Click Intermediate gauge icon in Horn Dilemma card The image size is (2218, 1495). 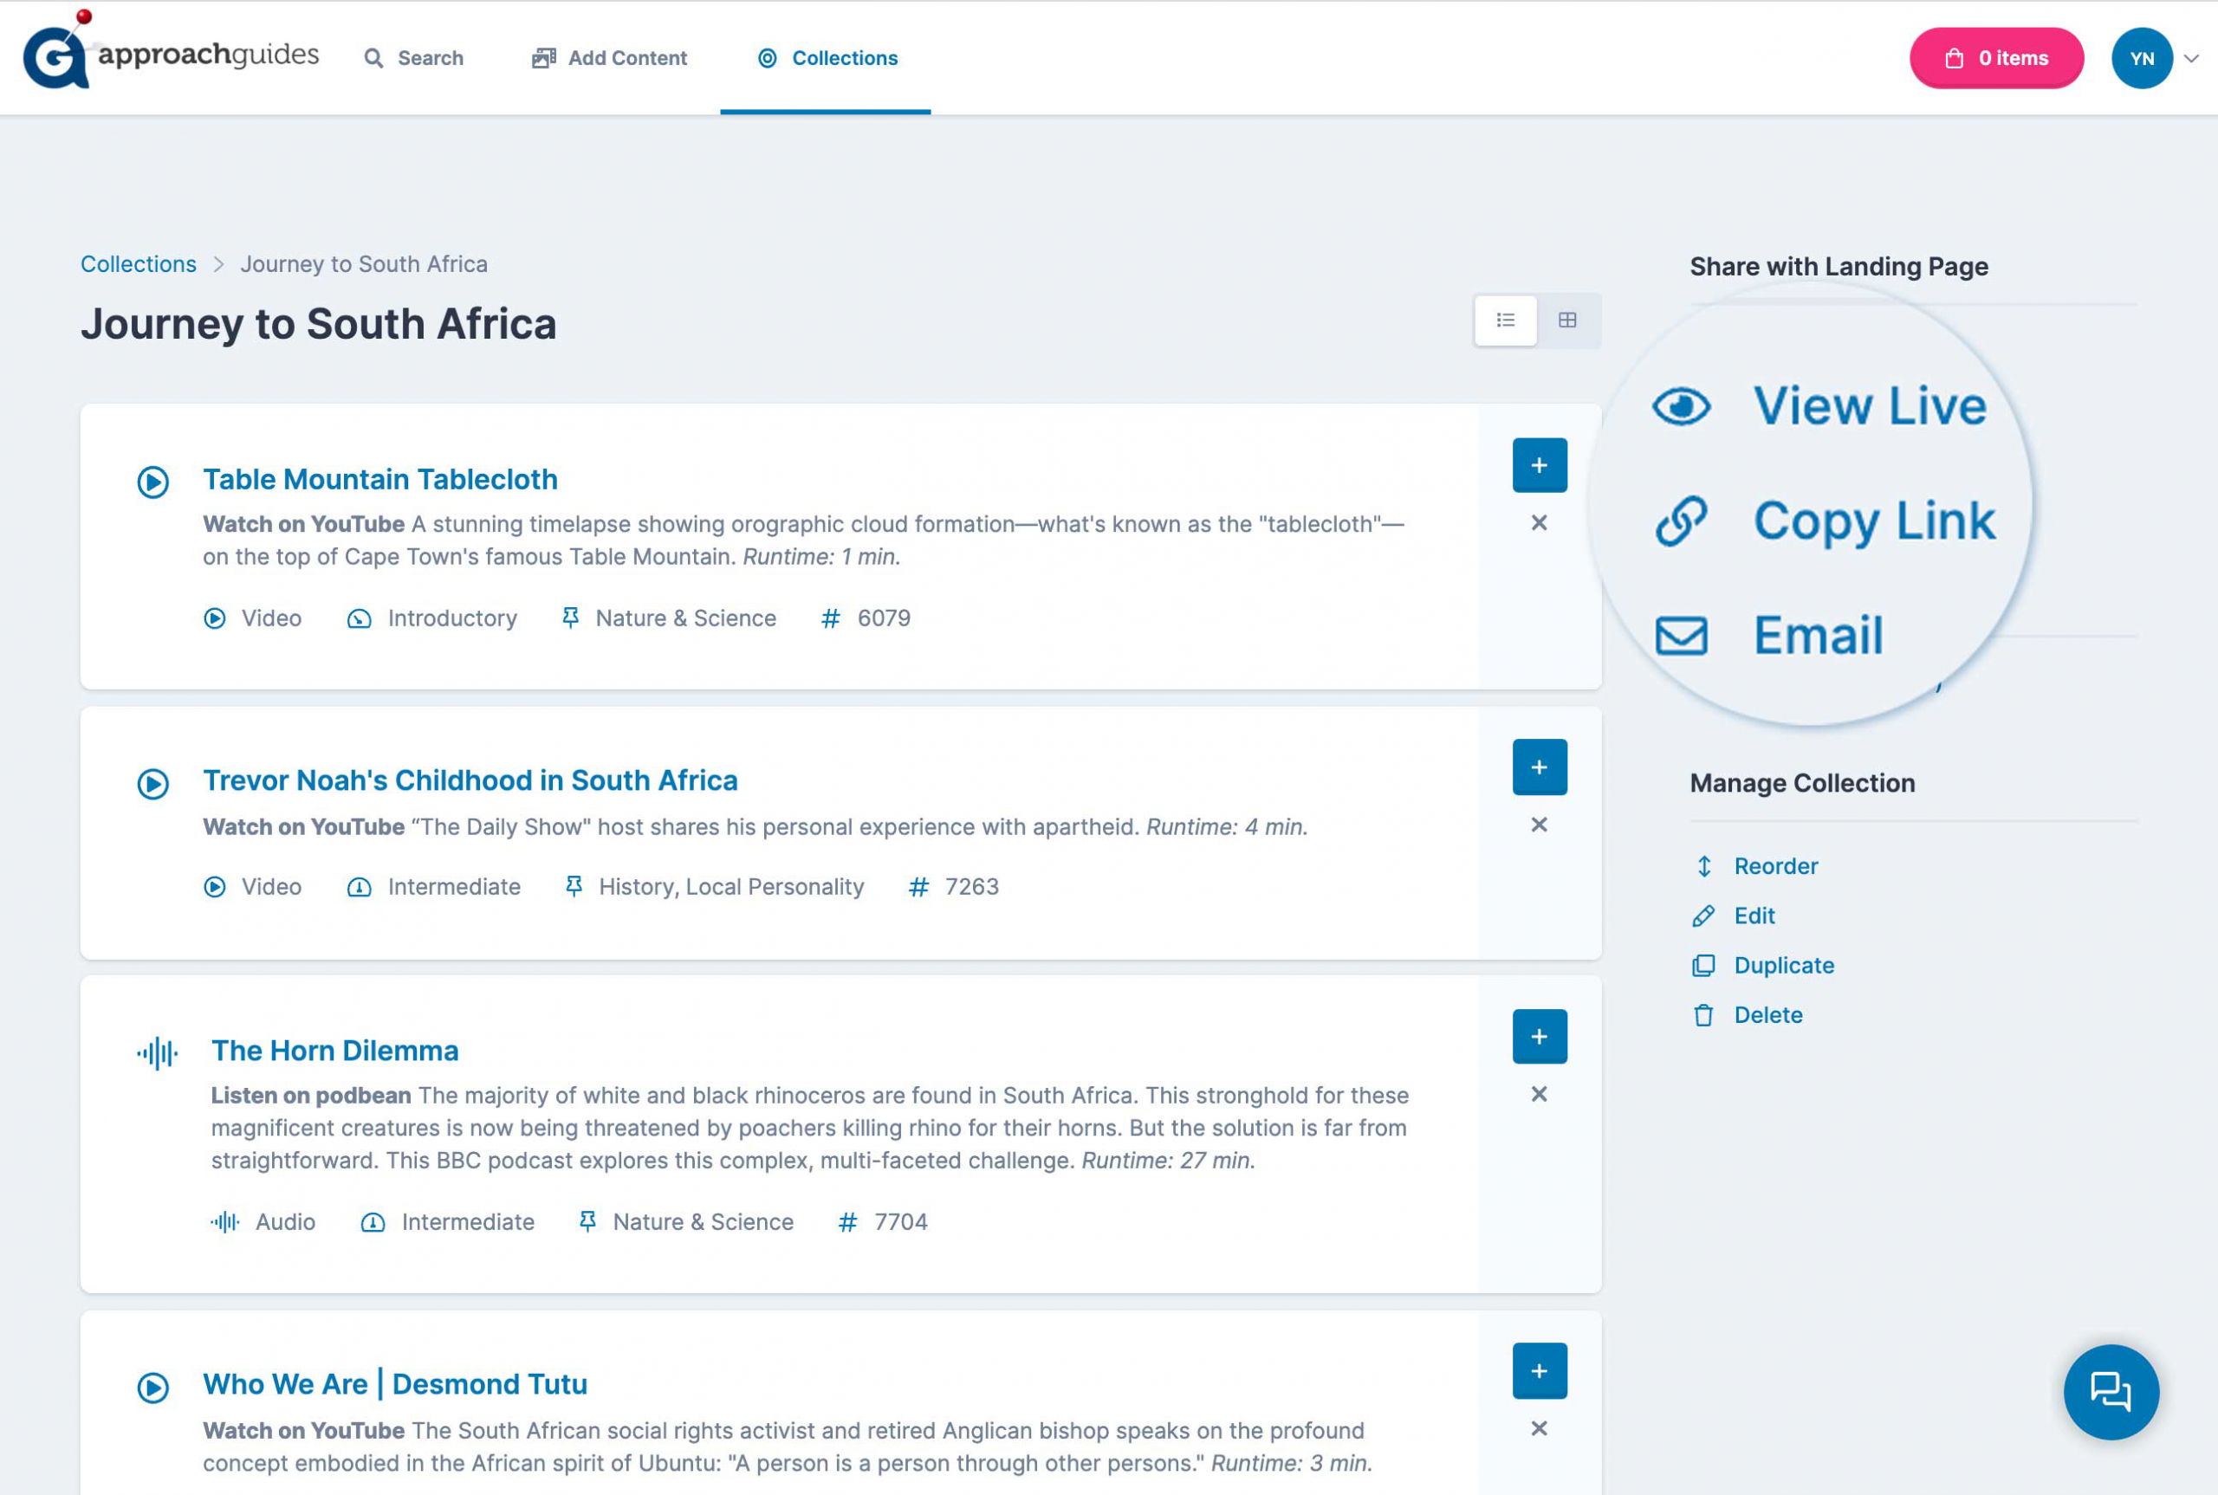373,1222
